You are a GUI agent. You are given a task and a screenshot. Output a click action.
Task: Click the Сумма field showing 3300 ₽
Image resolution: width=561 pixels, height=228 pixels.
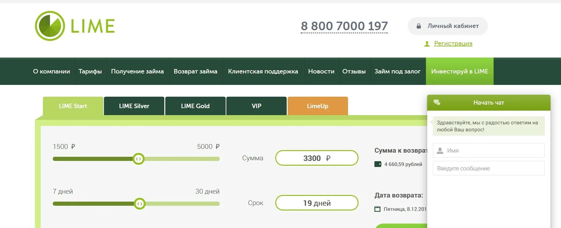[x=317, y=158]
